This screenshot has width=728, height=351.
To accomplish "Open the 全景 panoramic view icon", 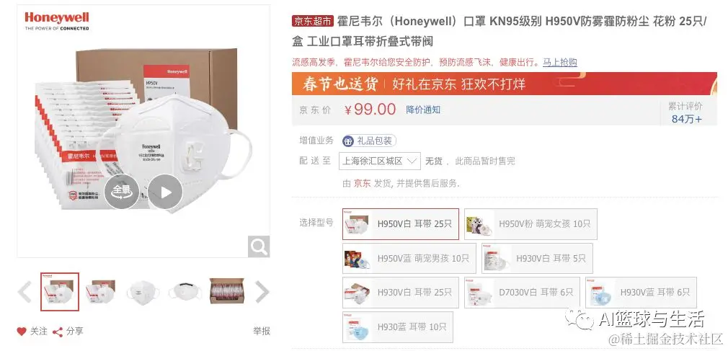I will (122, 192).
